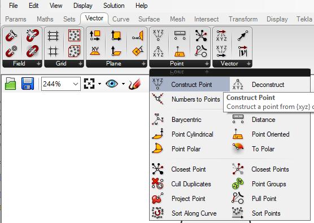Open the eye preview dropdown arrow
The image size is (314, 223).
[123, 84]
